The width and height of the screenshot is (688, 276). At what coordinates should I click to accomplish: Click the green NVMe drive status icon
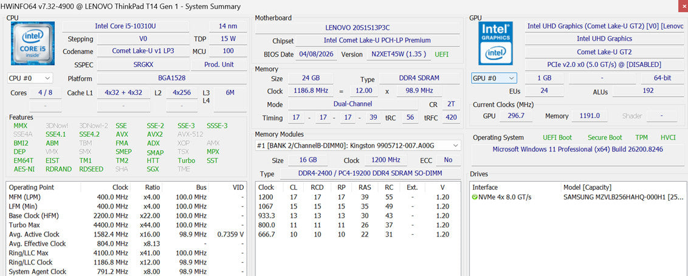(x=474, y=197)
